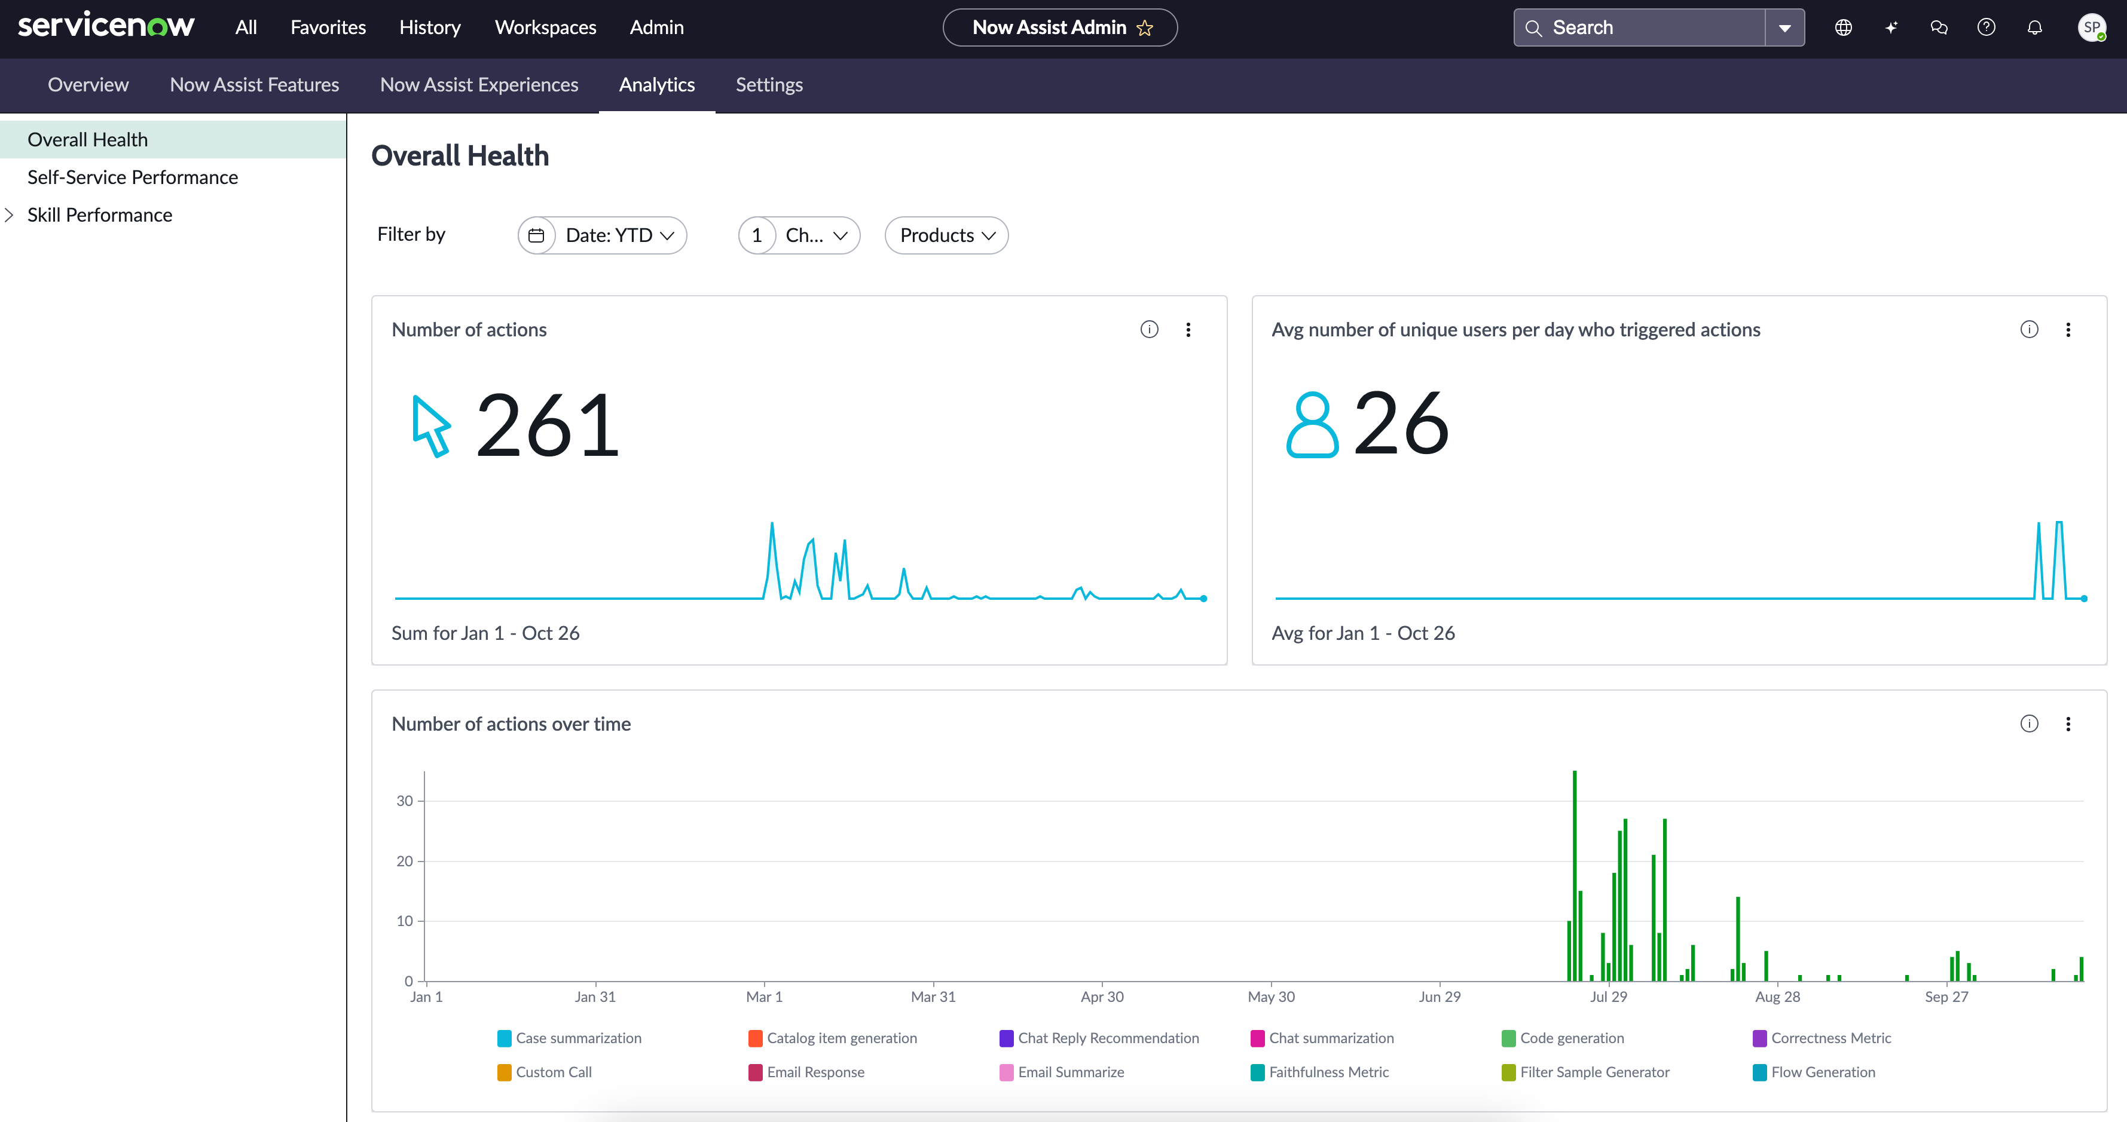Open the Products filter dropdown
The width and height of the screenshot is (2127, 1122).
click(946, 235)
